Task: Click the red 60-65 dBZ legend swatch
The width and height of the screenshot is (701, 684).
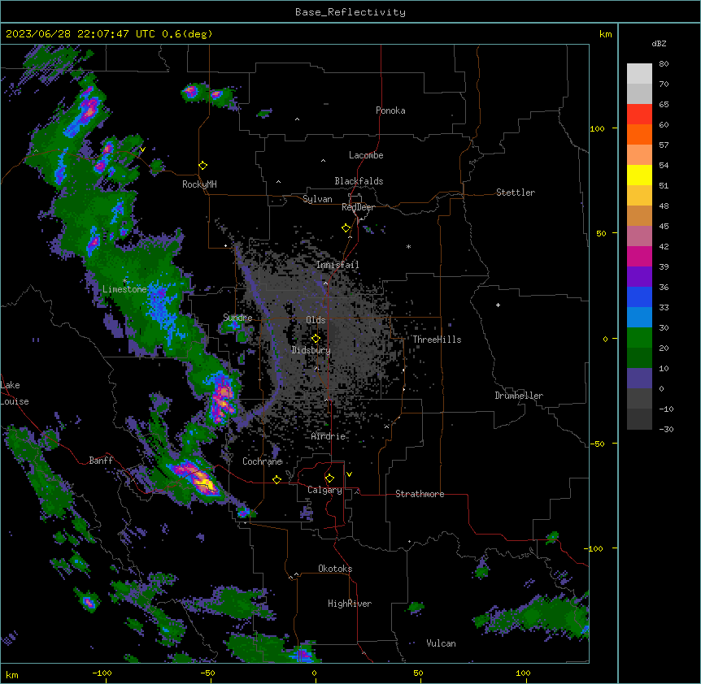Action: click(x=639, y=115)
